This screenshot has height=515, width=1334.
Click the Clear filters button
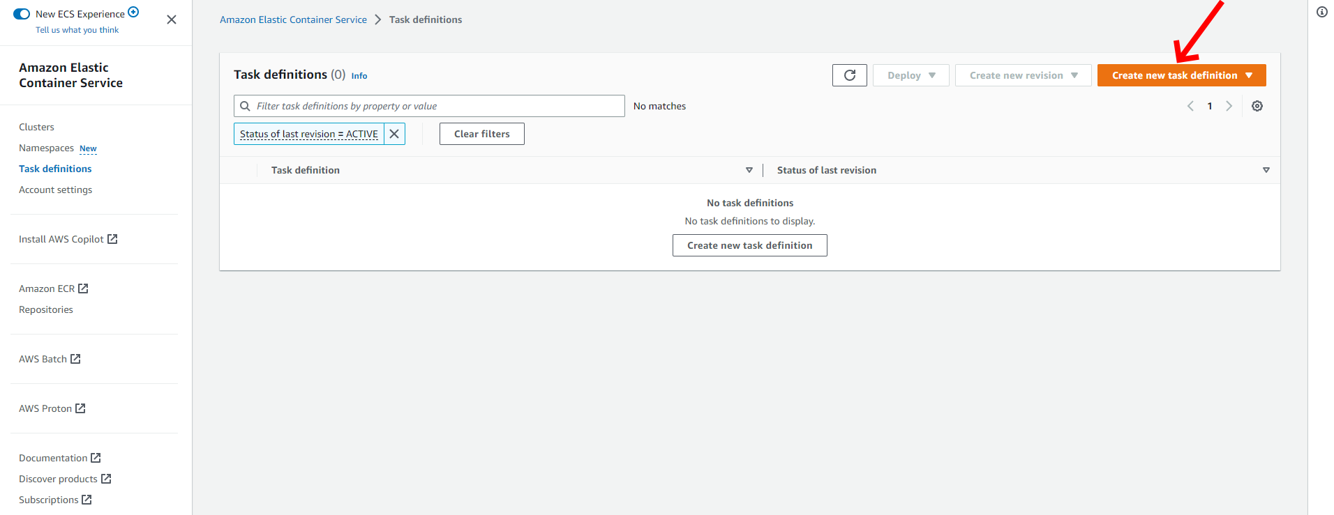(482, 134)
